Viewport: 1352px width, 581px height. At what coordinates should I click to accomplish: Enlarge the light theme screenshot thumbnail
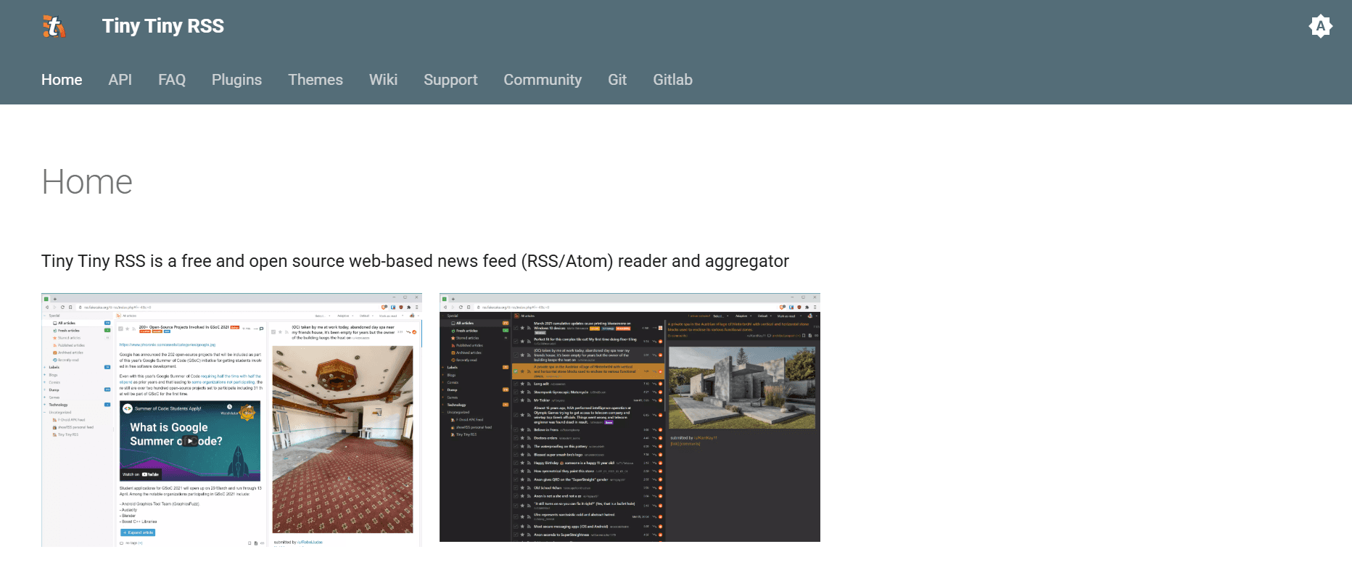tap(231, 419)
